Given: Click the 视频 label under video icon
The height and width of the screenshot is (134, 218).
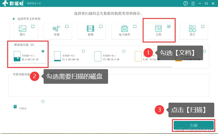Looking at the screenshot, I should (x=91, y=34).
